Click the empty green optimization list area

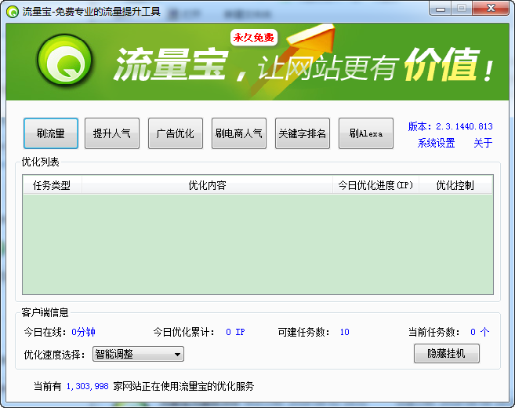258,244
